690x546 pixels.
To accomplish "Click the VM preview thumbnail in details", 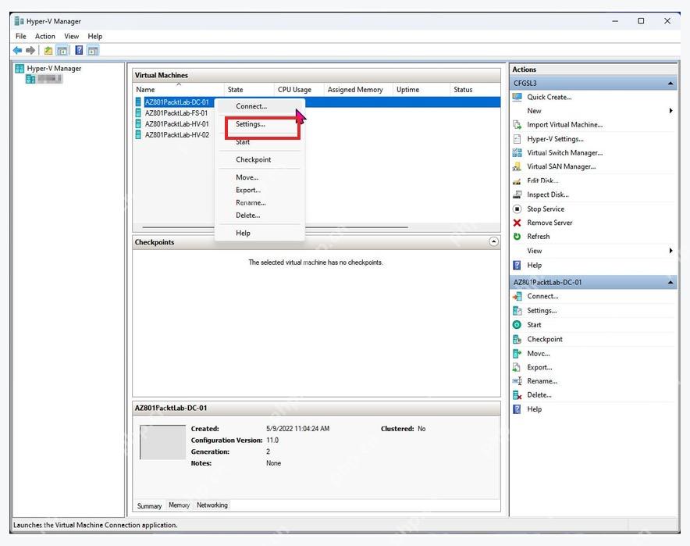I will tap(162, 442).
